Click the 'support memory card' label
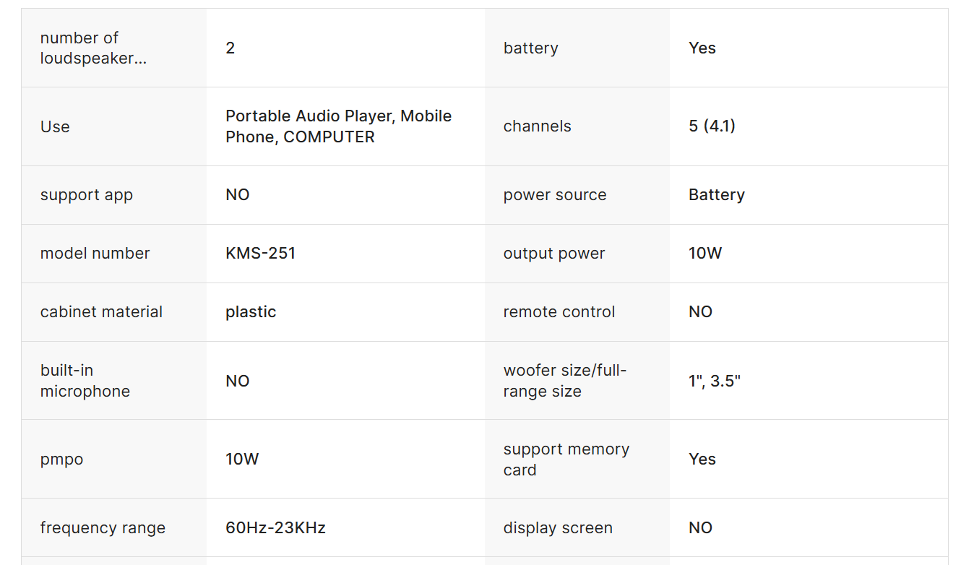 (566, 460)
